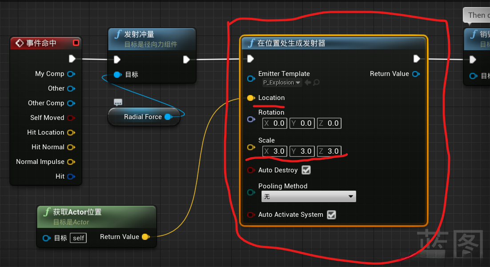The height and width of the screenshot is (267, 490).
Task: Click the Other output pin
Action: (71, 89)
